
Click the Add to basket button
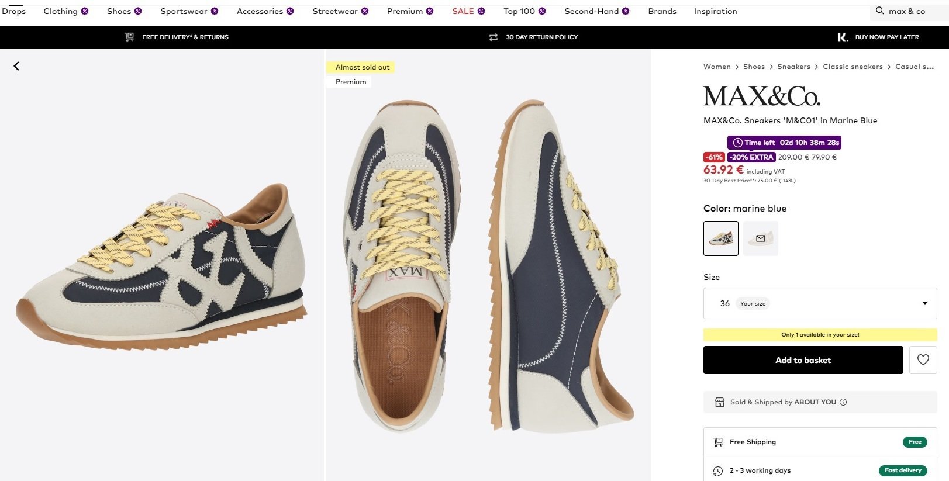[x=803, y=360]
